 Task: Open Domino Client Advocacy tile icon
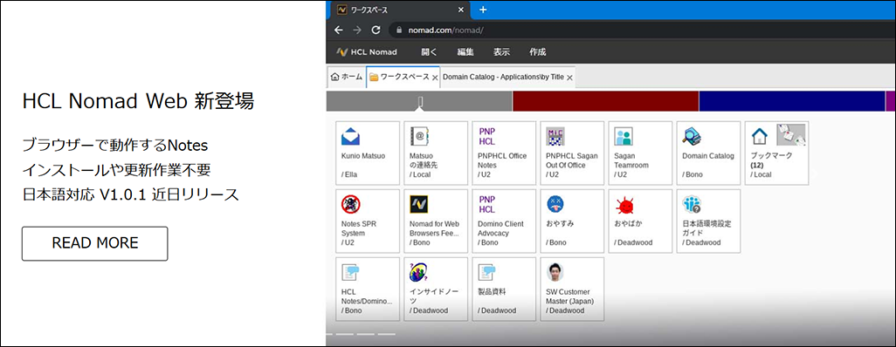click(486, 204)
